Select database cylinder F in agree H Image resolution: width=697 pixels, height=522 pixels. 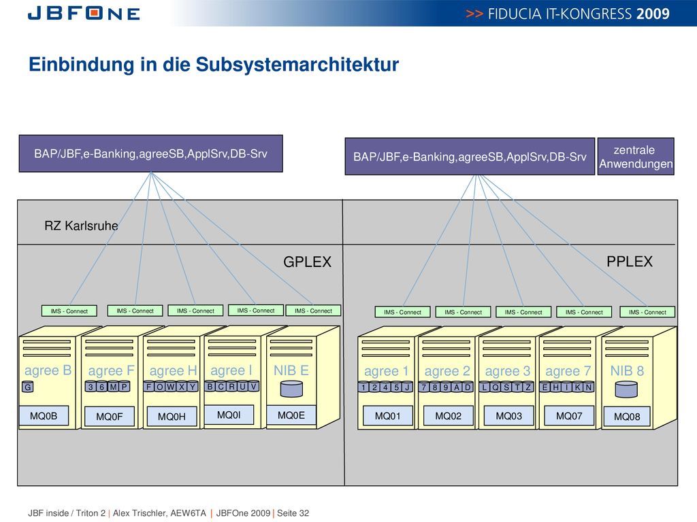click(149, 386)
